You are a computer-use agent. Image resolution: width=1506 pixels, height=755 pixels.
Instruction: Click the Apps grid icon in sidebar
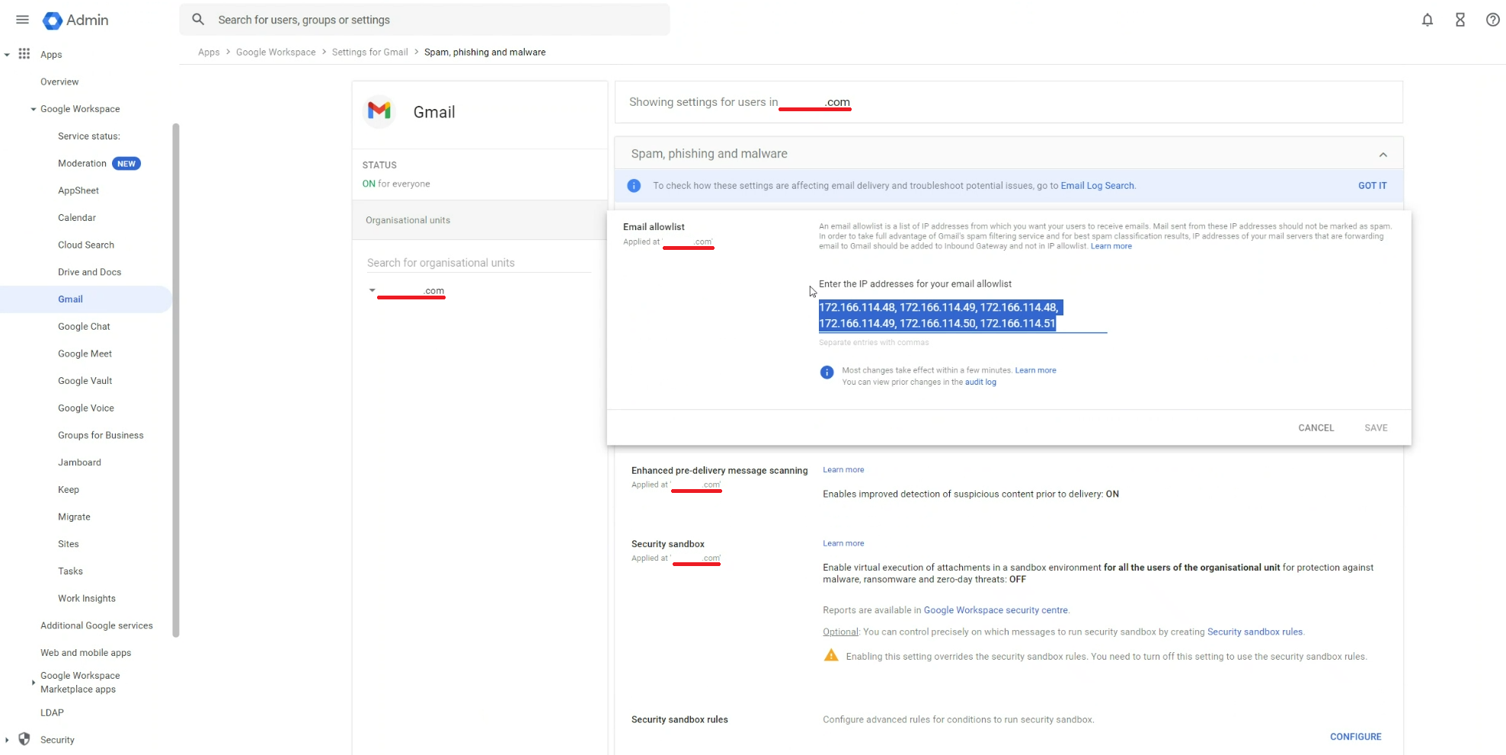24,54
